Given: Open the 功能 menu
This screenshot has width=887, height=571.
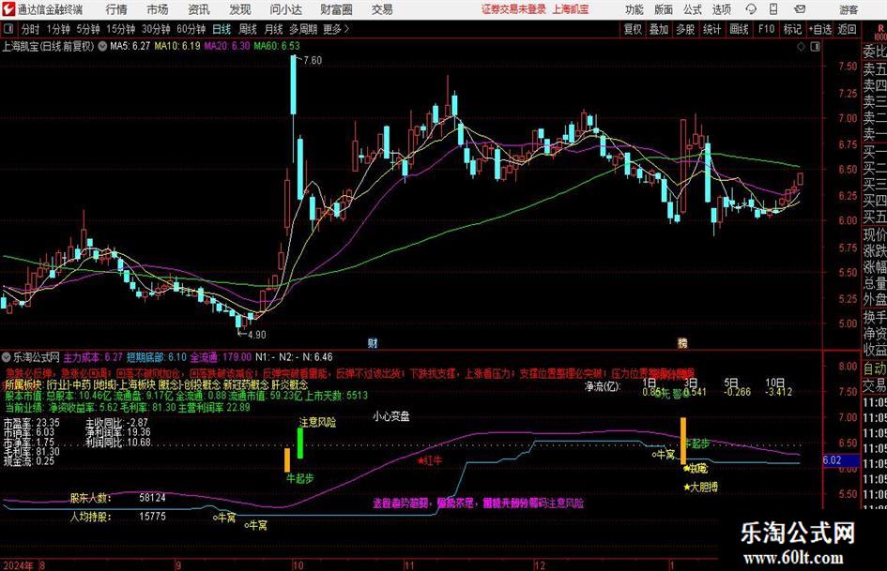Looking at the screenshot, I should (635, 9).
